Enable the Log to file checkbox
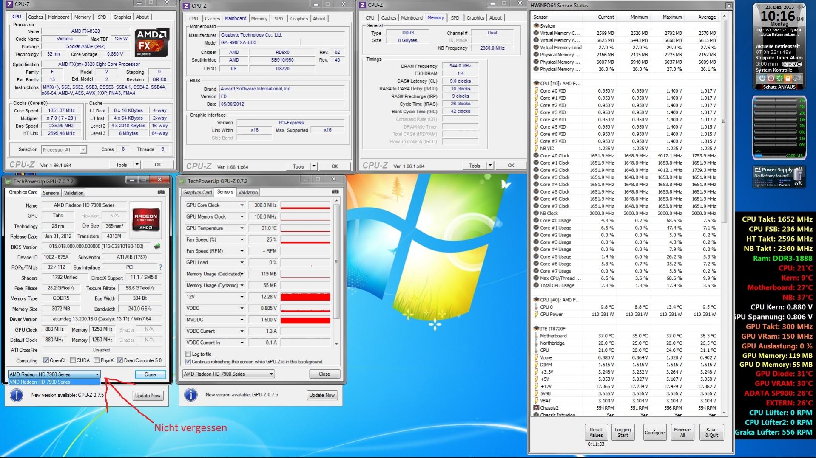 point(188,354)
